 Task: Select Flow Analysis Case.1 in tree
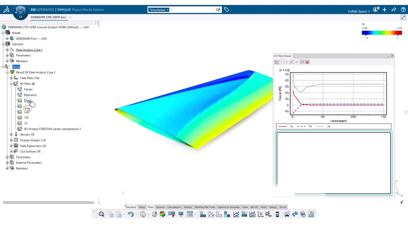pos(29,50)
